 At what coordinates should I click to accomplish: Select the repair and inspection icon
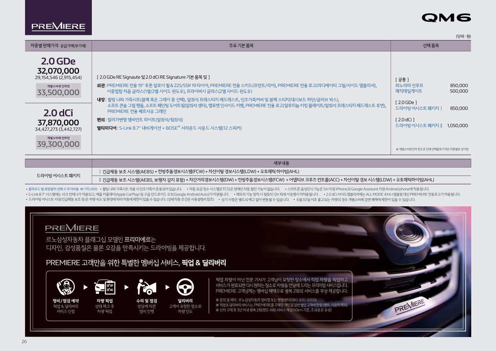(146, 287)
